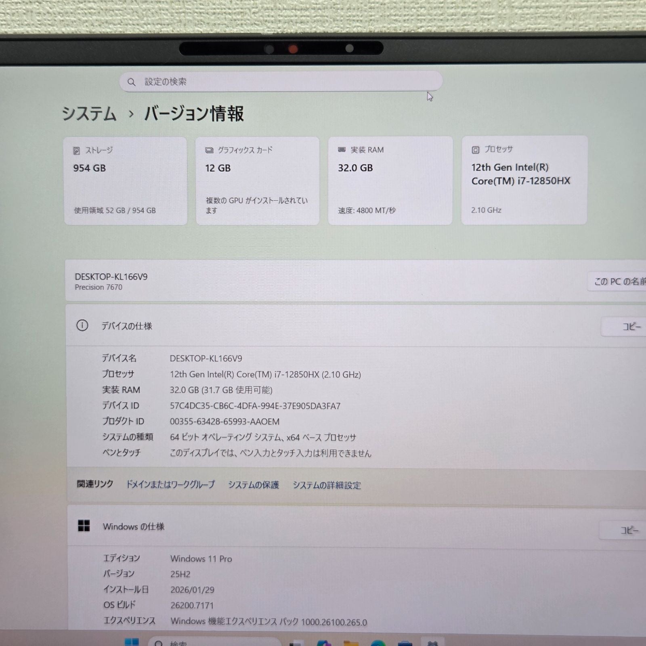This screenshot has width=646, height=646.
Task: Select 速度: 4800 MT/秒 text
Action: (367, 210)
